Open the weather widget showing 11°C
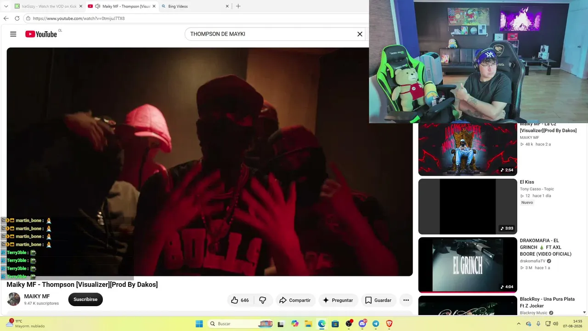Screen dimensions: 588x331 click(26, 324)
